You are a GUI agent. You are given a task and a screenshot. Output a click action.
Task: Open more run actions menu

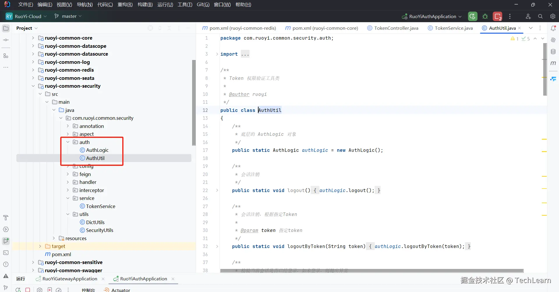click(x=510, y=16)
